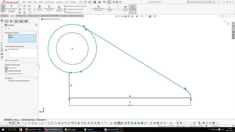The height and width of the screenshot is (132, 235).
Task: Collapse the Selected Entities section
Action: point(37,33)
